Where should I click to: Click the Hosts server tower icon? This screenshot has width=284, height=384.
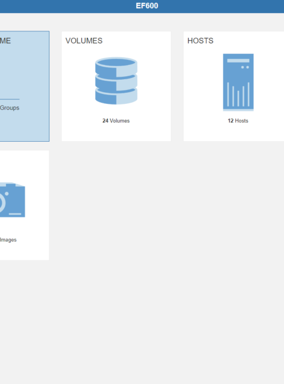tap(238, 82)
